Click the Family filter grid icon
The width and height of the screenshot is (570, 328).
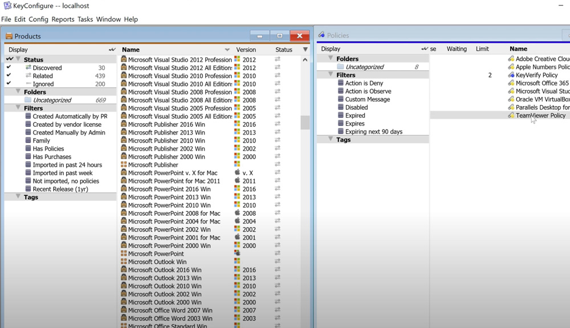pyautogui.click(x=28, y=140)
